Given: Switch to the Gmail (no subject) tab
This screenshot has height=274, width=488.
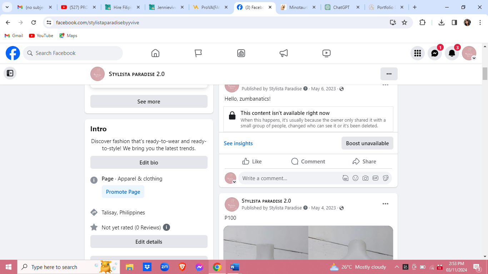Looking at the screenshot, I should click(35, 7).
